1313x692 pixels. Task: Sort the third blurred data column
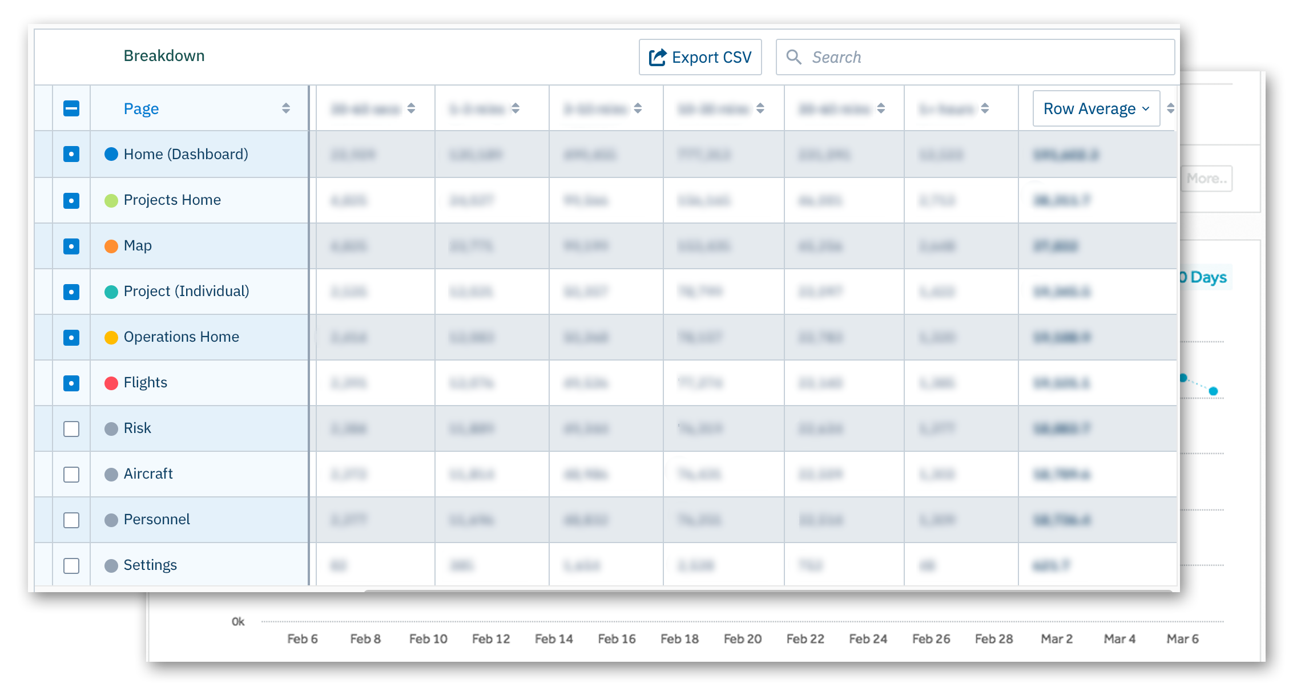(x=638, y=108)
